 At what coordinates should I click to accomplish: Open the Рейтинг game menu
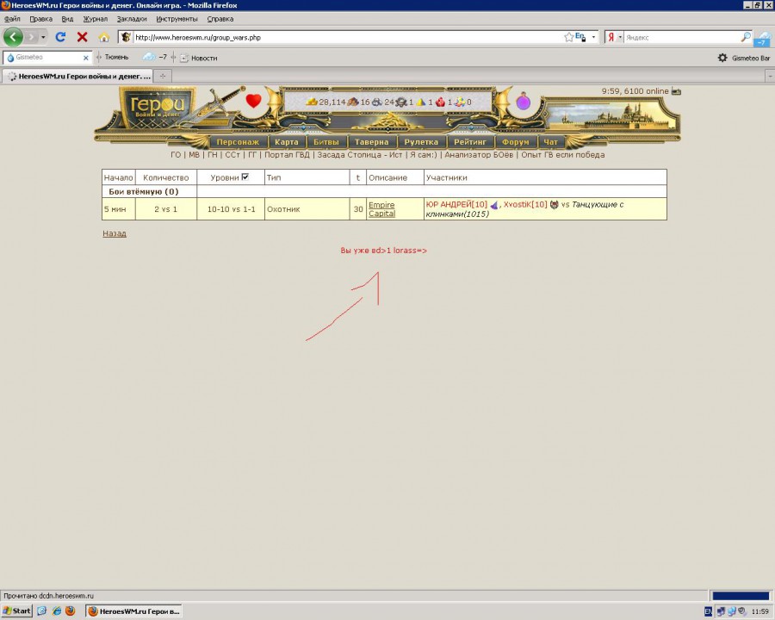point(470,142)
